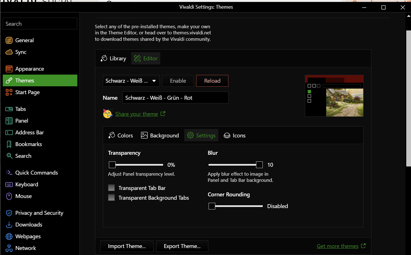This screenshot has height=255, width=411.
Task: Click the theme preview thumbnail
Action: 334,96
